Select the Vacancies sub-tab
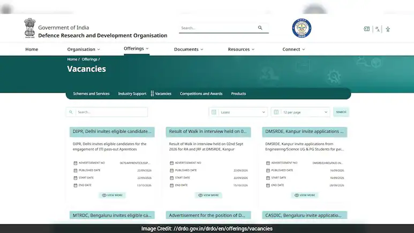The width and height of the screenshot is (414, 233). tap(163, 94)
